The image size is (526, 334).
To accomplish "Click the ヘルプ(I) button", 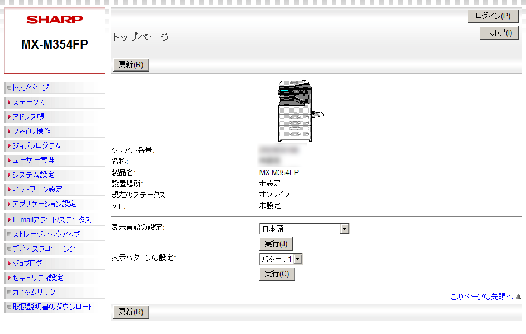I will [x=499, y=33].
